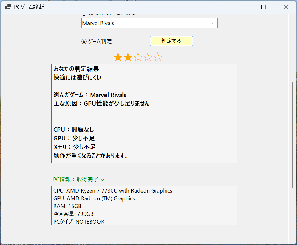Click the GPU: AMD Radeon (TM) Graphics line
The image size is (297, 245).
(x=94, y=198)
